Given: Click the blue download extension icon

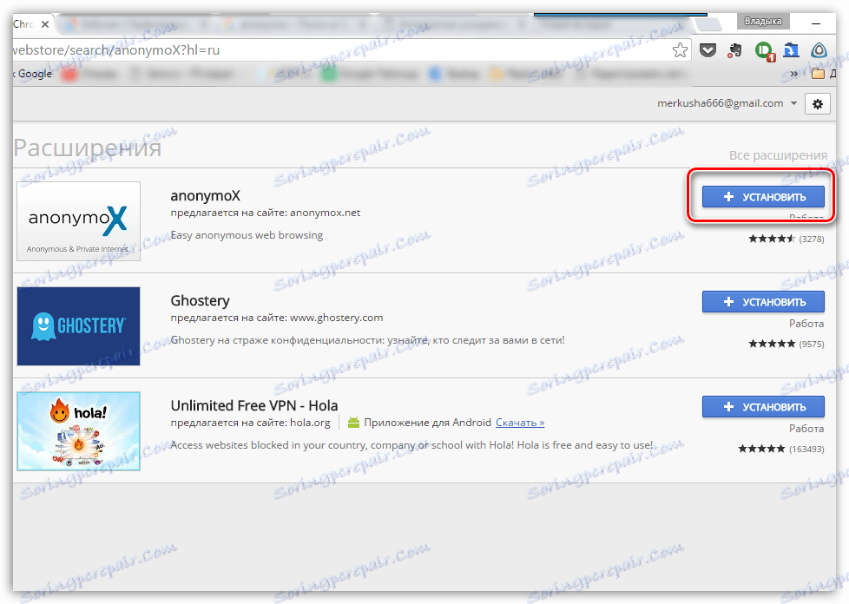Looking at the screenshot, I should click(791, 50).
